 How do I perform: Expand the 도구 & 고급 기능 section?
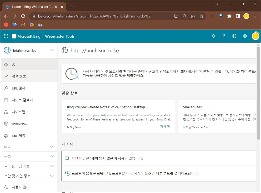pyautogui.click(x=29, y=166)
